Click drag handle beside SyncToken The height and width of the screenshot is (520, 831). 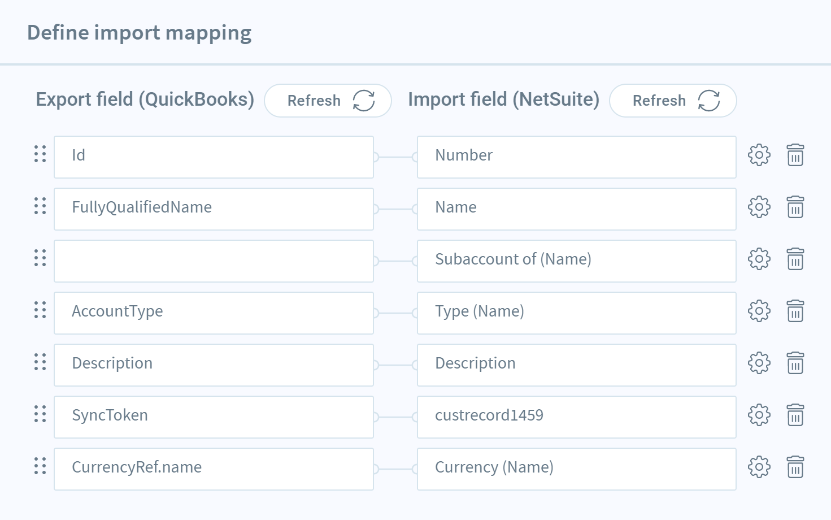point(40,414)
